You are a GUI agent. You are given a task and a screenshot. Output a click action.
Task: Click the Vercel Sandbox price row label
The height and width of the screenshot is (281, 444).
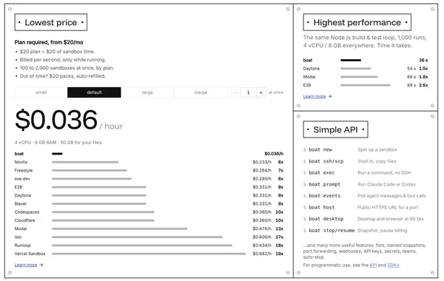(30, 254)
